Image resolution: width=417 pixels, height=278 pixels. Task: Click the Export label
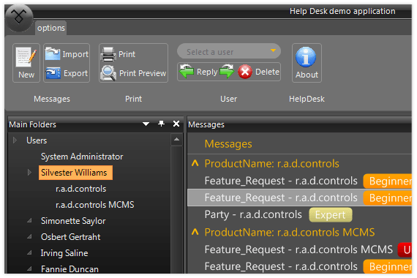tap(75, 73)
